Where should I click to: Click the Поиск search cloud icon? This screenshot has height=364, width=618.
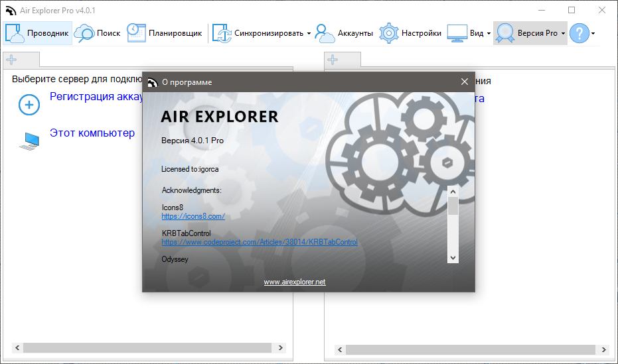pyautogui.click(x=84, y=32)
